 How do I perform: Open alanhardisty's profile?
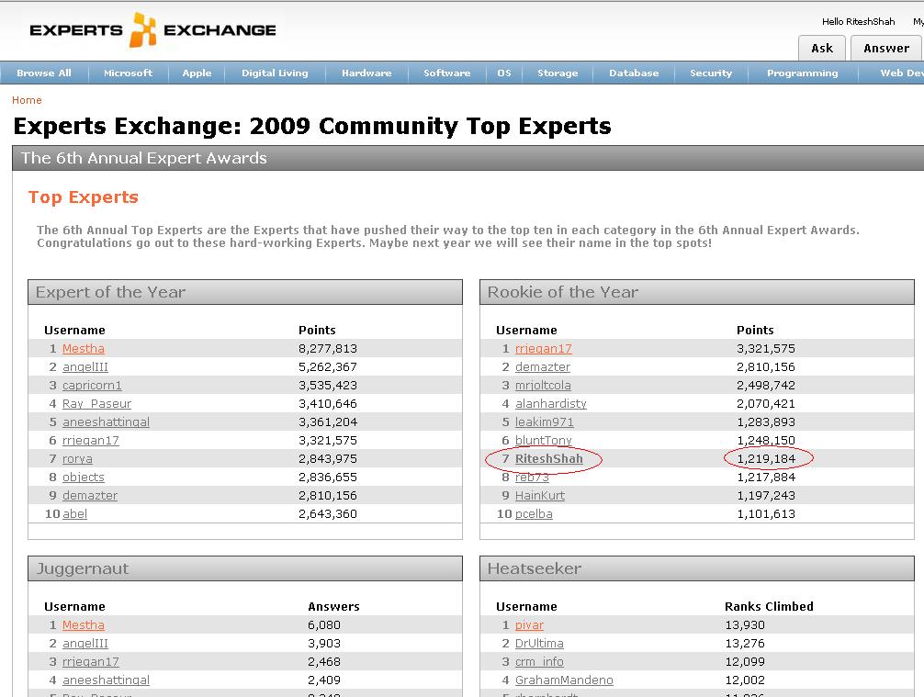pos(551,403)
